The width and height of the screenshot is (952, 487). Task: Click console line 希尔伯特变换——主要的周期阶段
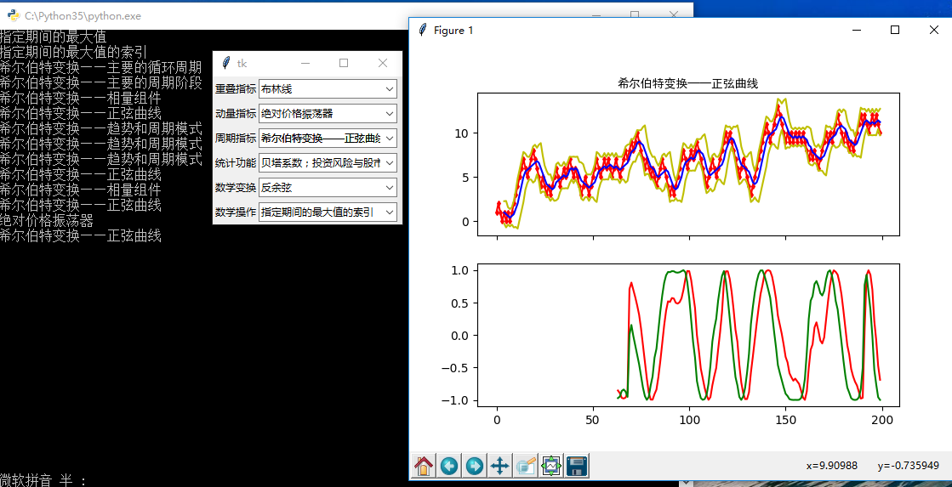[x=100, y=82]
